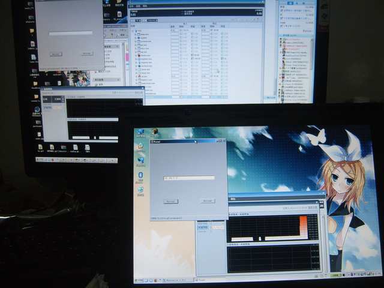384x288 pixels.
Task: Open the avatar desktop icon beside the computer icon
Action: pyautogui.click(x=155, y=132)
